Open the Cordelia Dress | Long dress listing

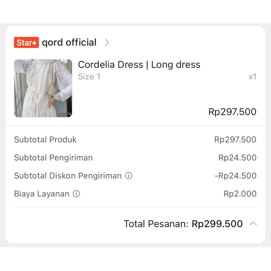coord(139,64)
